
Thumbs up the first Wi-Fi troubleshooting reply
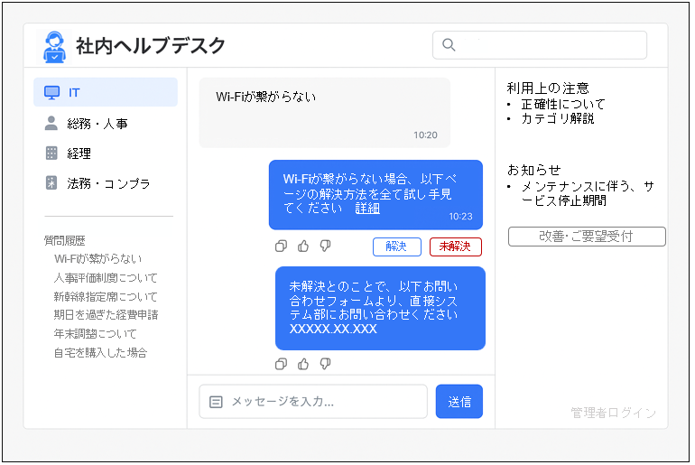tap(303, 246)
